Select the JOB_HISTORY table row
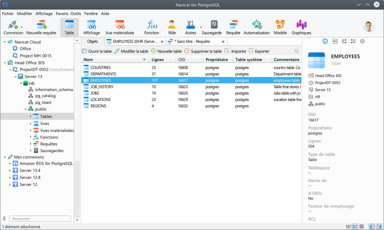384x230 pixels. pyautogui.click(x=191, y=87)
